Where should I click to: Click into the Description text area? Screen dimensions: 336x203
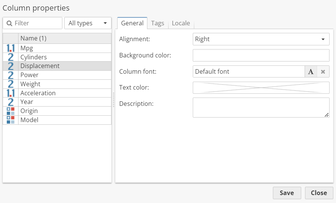tap(261, 108)
